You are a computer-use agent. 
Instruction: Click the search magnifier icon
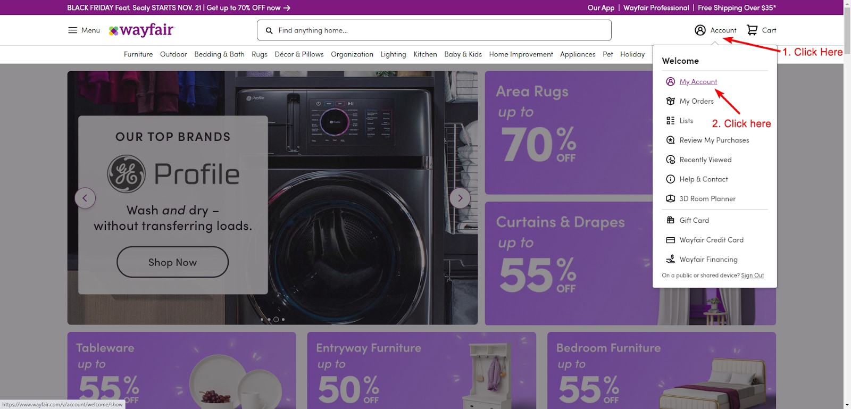(x=269, y=31)
